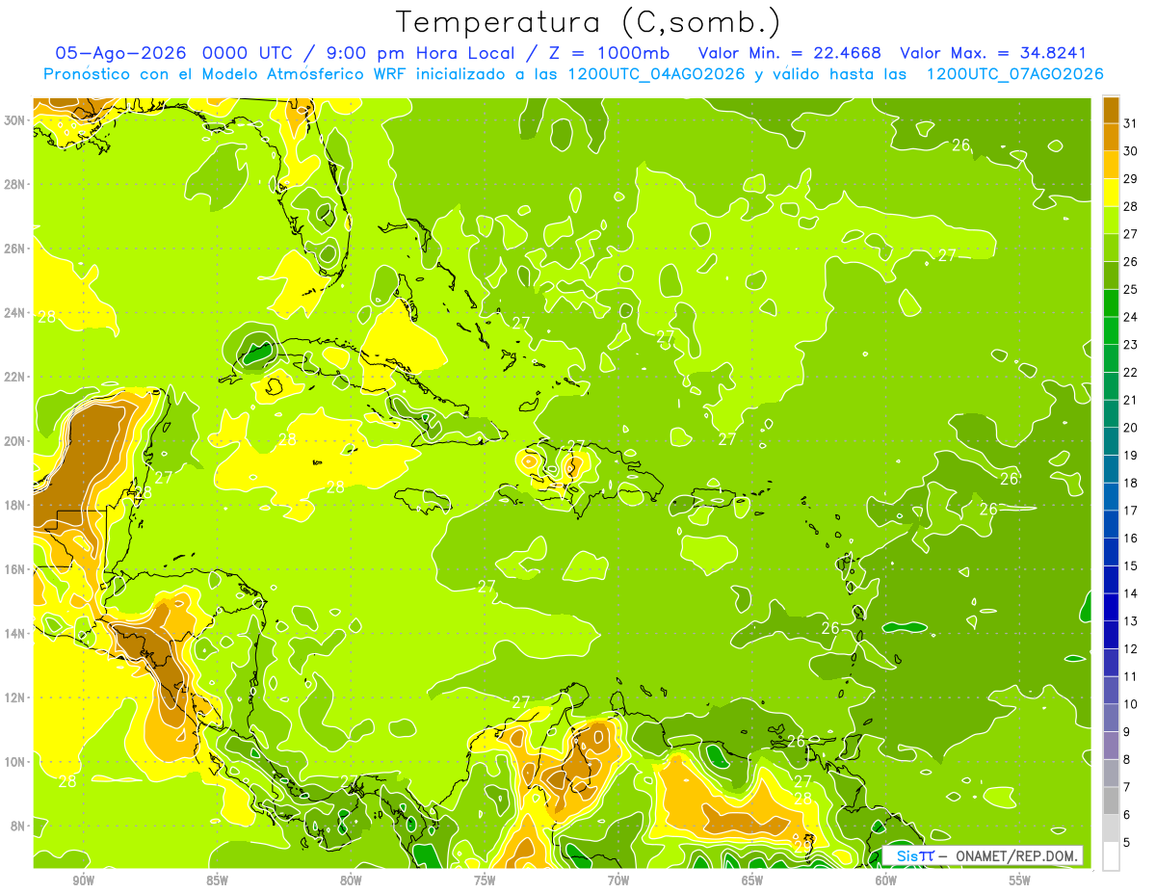Select the date text "05-Ago-2026 0000 UTC"
The width and height of the screenshot is (1156, 893).
pyautogui.click(x=174, y=53)
